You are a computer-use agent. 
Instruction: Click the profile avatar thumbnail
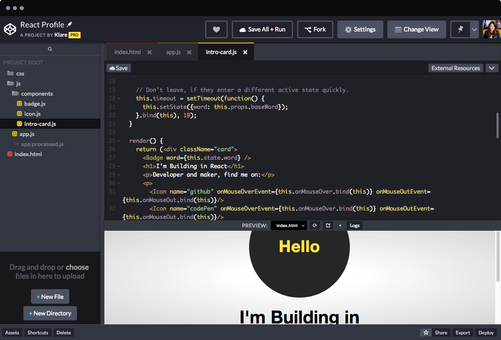[492, 29]
